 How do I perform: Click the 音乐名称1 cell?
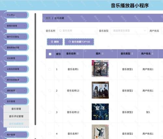(73, 69)
